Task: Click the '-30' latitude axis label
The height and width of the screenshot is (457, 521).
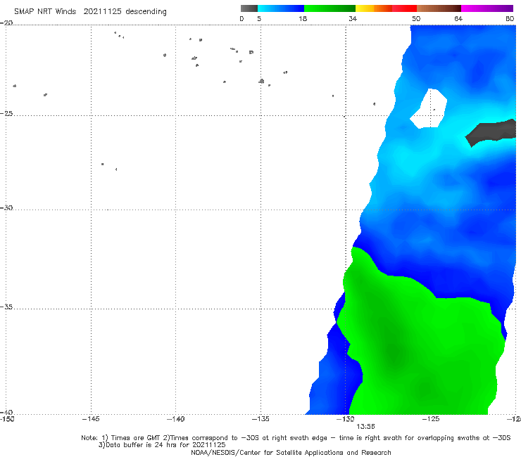Action: 6,207
